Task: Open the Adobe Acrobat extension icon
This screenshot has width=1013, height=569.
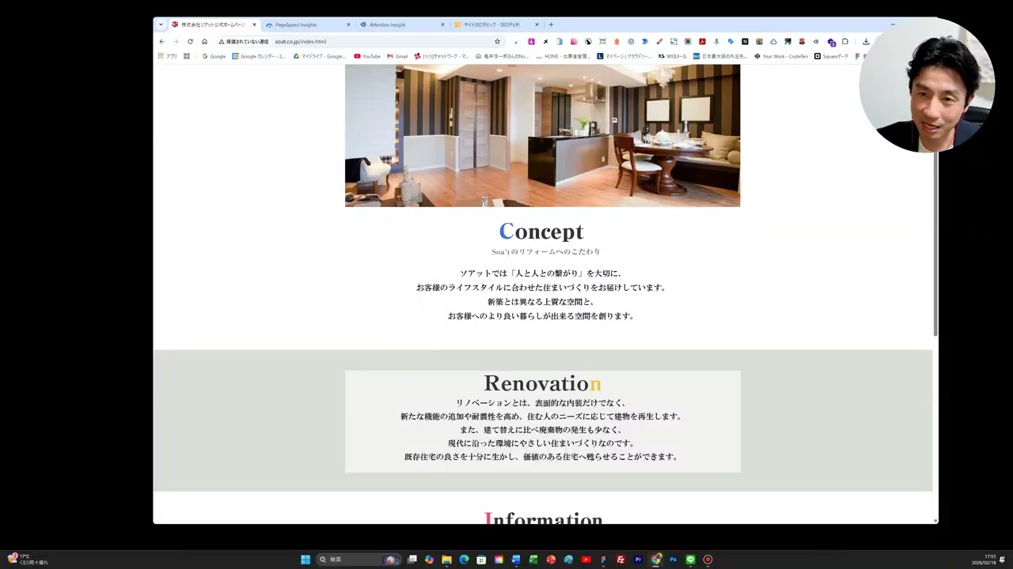Action: tap(702, 41)
